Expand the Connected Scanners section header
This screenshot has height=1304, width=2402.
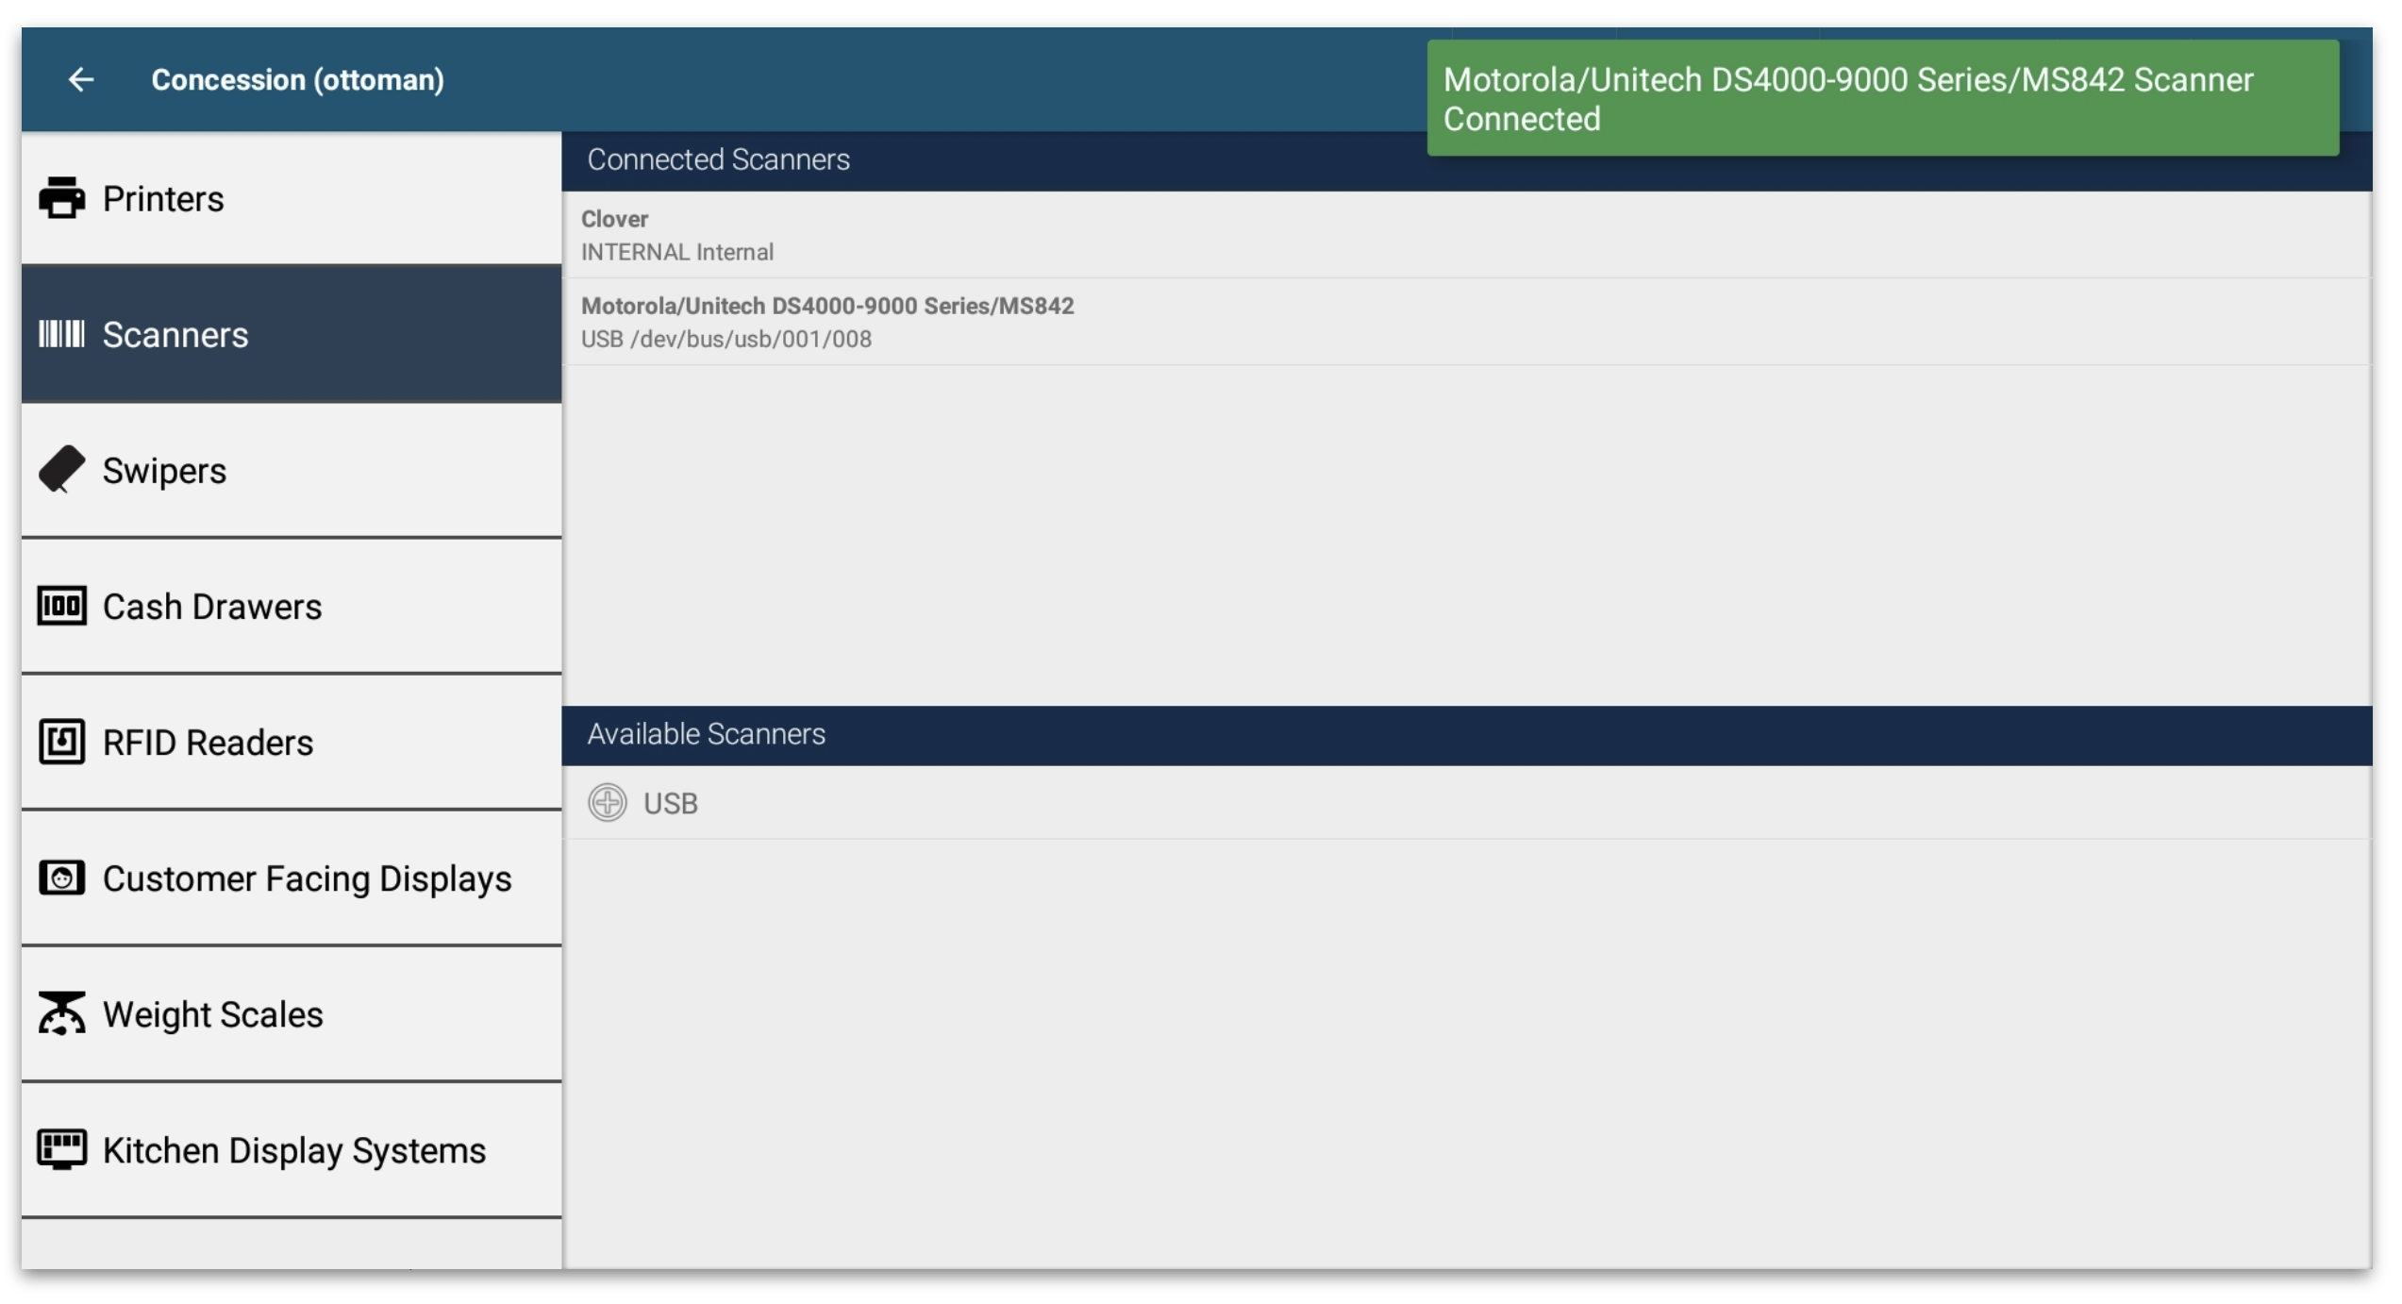(x=1002, y=158)
